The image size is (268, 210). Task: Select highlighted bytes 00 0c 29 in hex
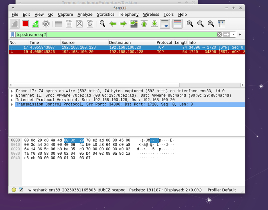click(74, 140)
